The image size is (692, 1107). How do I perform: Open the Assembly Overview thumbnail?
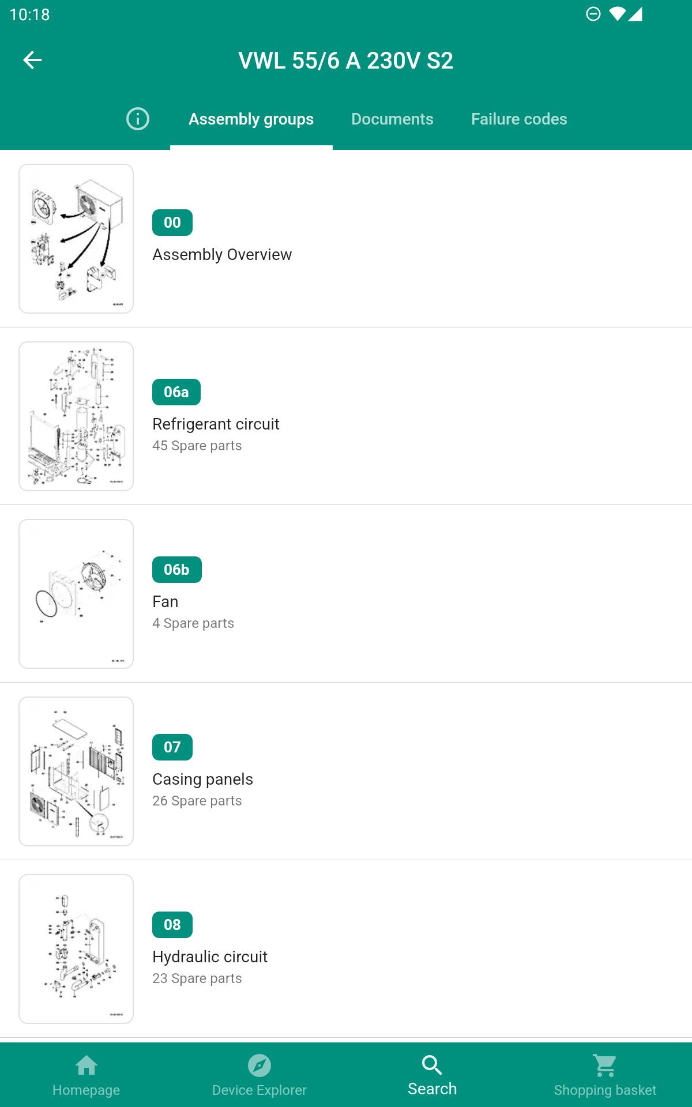click(76, 239)
